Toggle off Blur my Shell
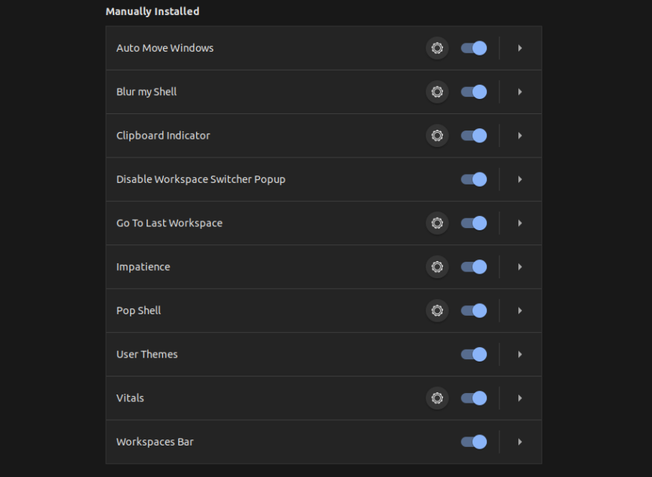This screenshot has width=652, height=477. [x=473, y=91]
